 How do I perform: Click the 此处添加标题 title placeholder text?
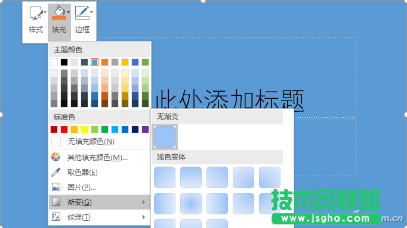coord(230,101)
